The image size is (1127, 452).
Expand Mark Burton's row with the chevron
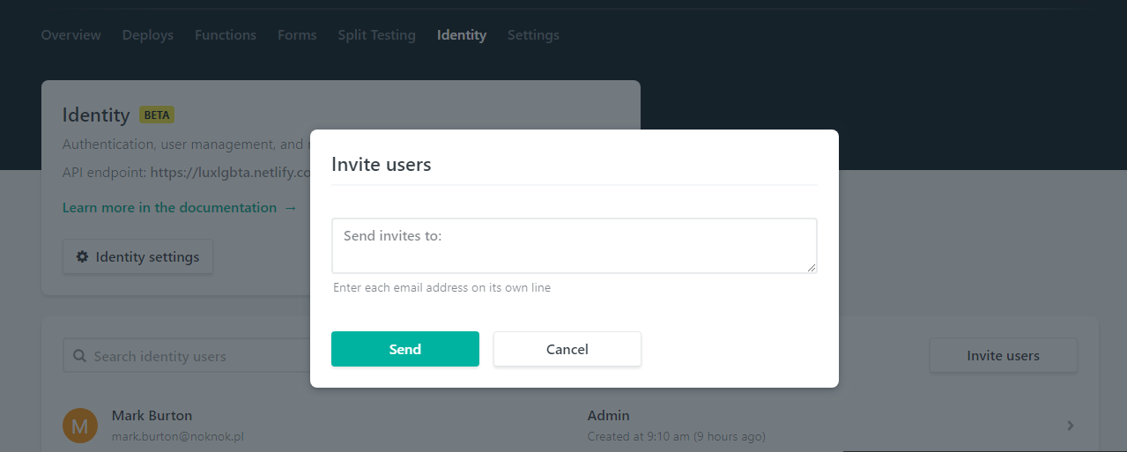[1071, 426]
